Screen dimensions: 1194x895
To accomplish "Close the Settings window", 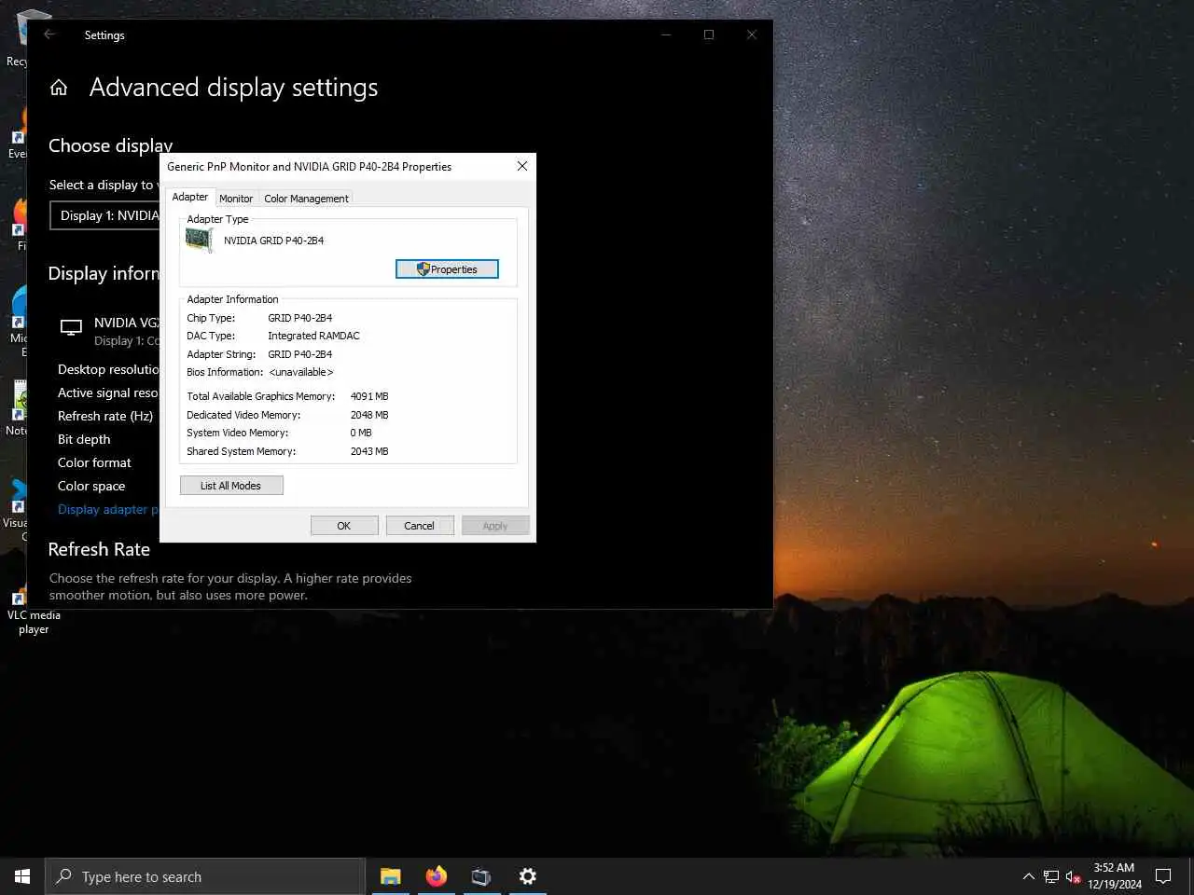I will coord(752,34).
